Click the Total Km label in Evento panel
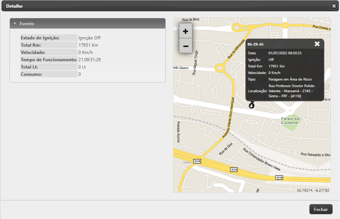This screenshot has width=340, height=219. [31, 45]
